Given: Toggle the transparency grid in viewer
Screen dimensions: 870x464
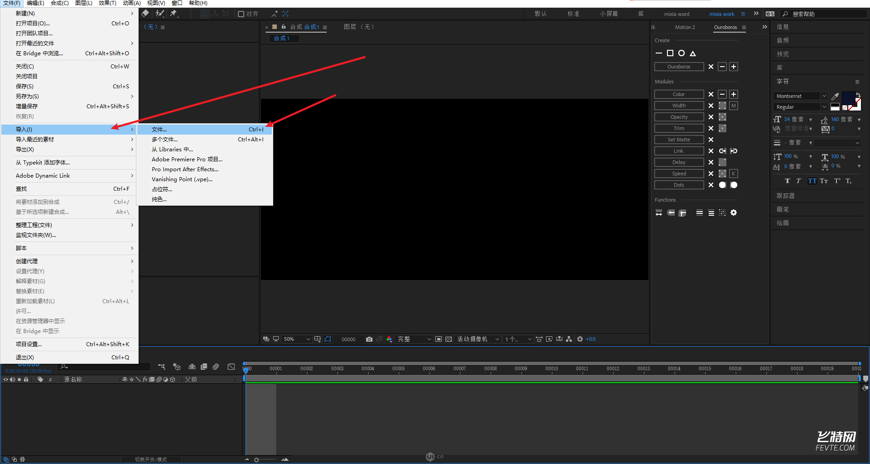Looking at the screenshot, I should tap(449, 339).
